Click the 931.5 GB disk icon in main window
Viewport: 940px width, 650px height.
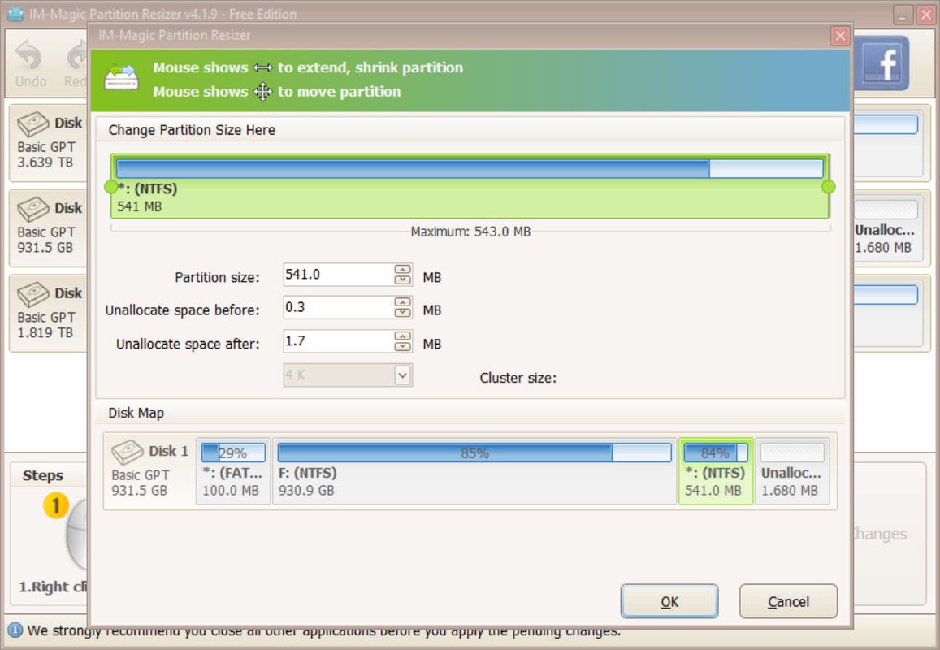coord(33,210)
